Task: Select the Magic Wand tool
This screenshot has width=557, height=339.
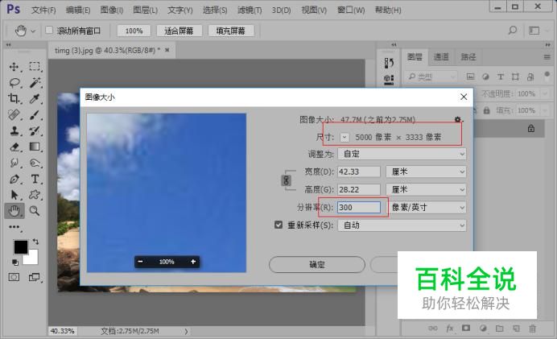Action: 35,82
